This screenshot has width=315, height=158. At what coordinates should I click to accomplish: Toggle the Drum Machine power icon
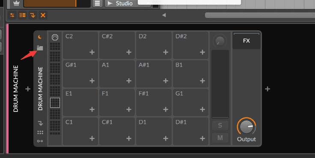[x=40, y=37]
